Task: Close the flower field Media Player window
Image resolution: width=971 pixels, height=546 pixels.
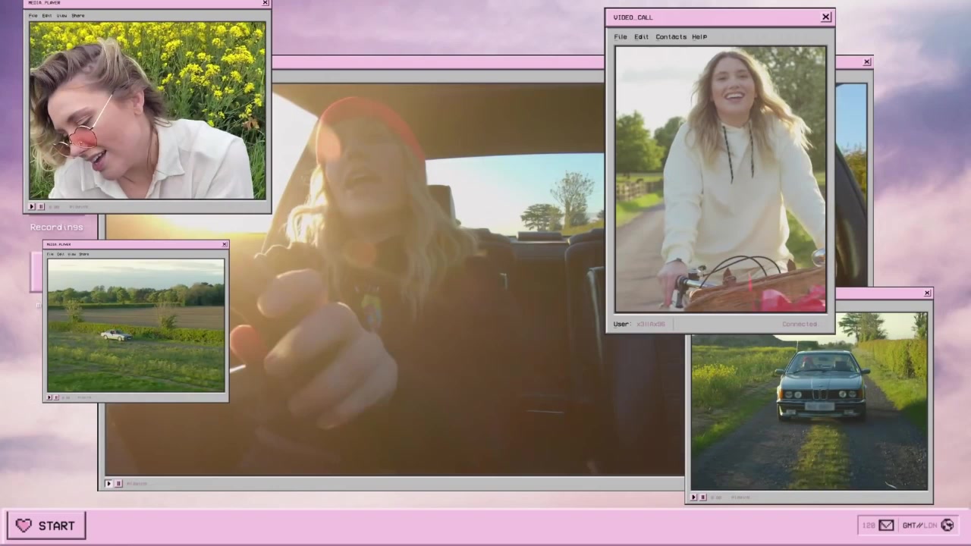Action: (x=265, y=3)
